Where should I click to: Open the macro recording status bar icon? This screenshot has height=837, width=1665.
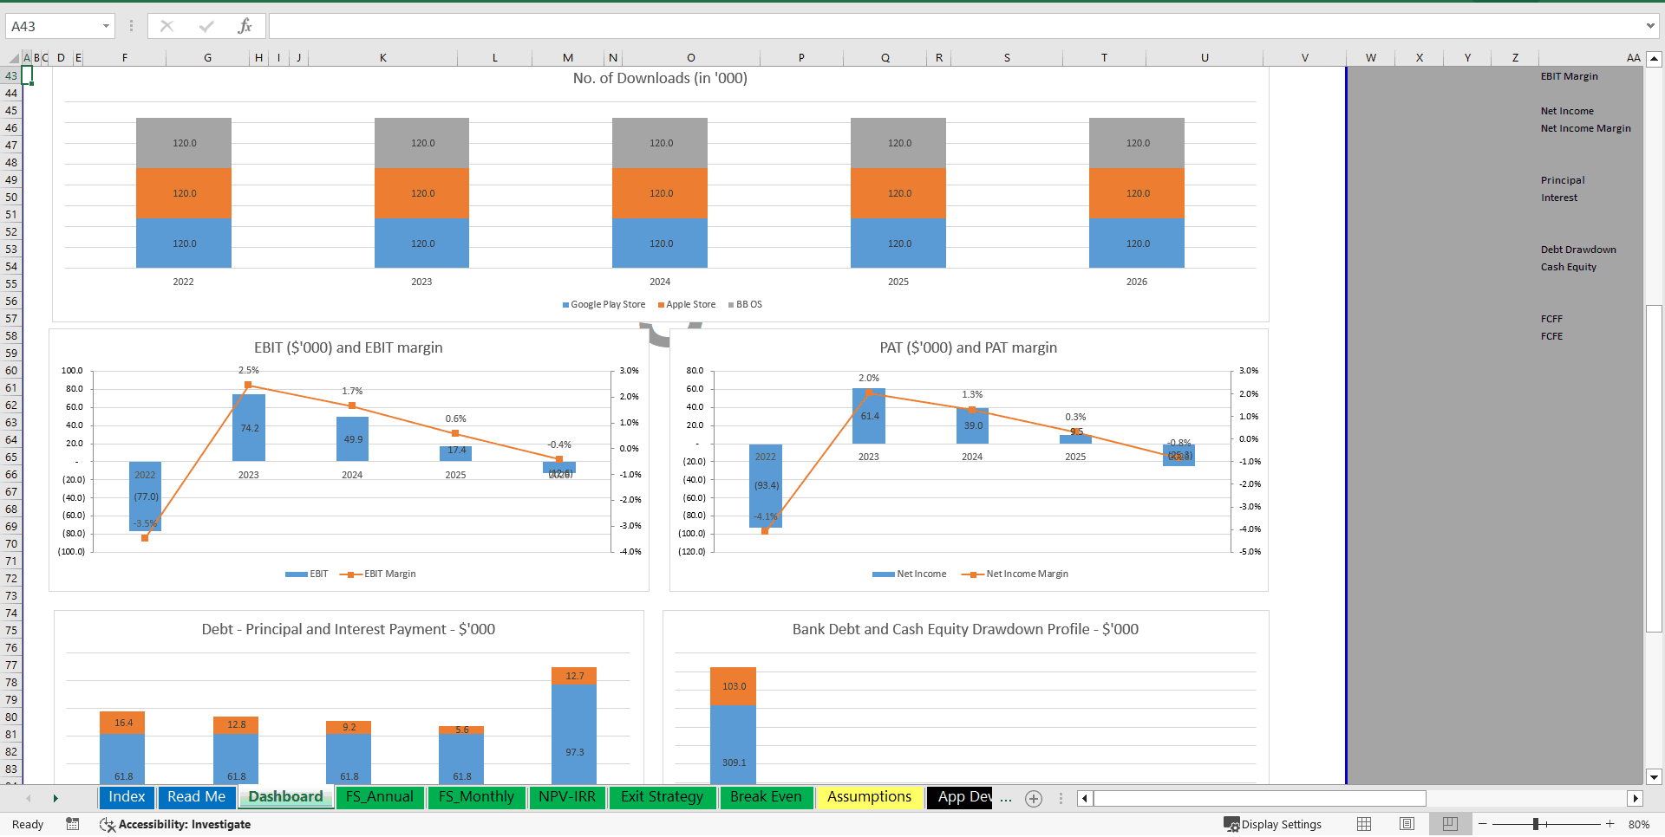[73, 824]
